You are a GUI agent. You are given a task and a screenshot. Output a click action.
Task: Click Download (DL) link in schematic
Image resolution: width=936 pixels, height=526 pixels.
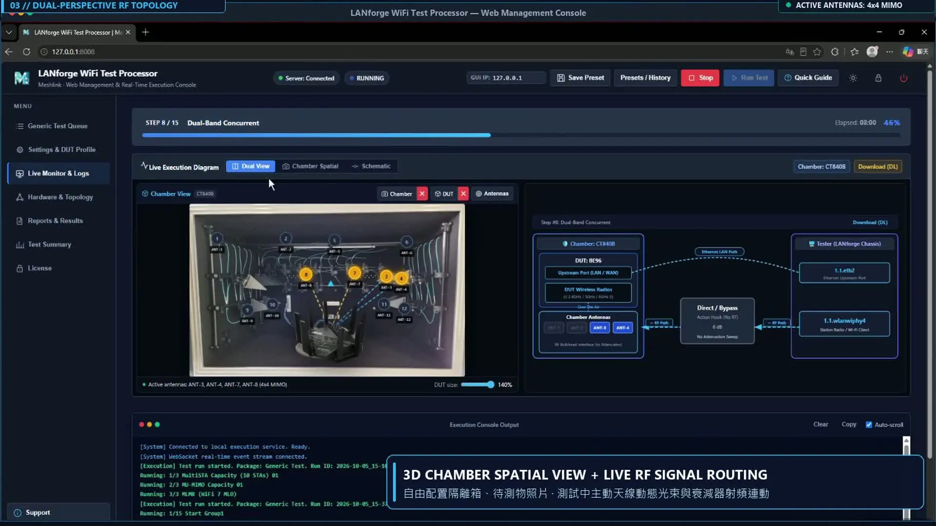pos(870,223)
